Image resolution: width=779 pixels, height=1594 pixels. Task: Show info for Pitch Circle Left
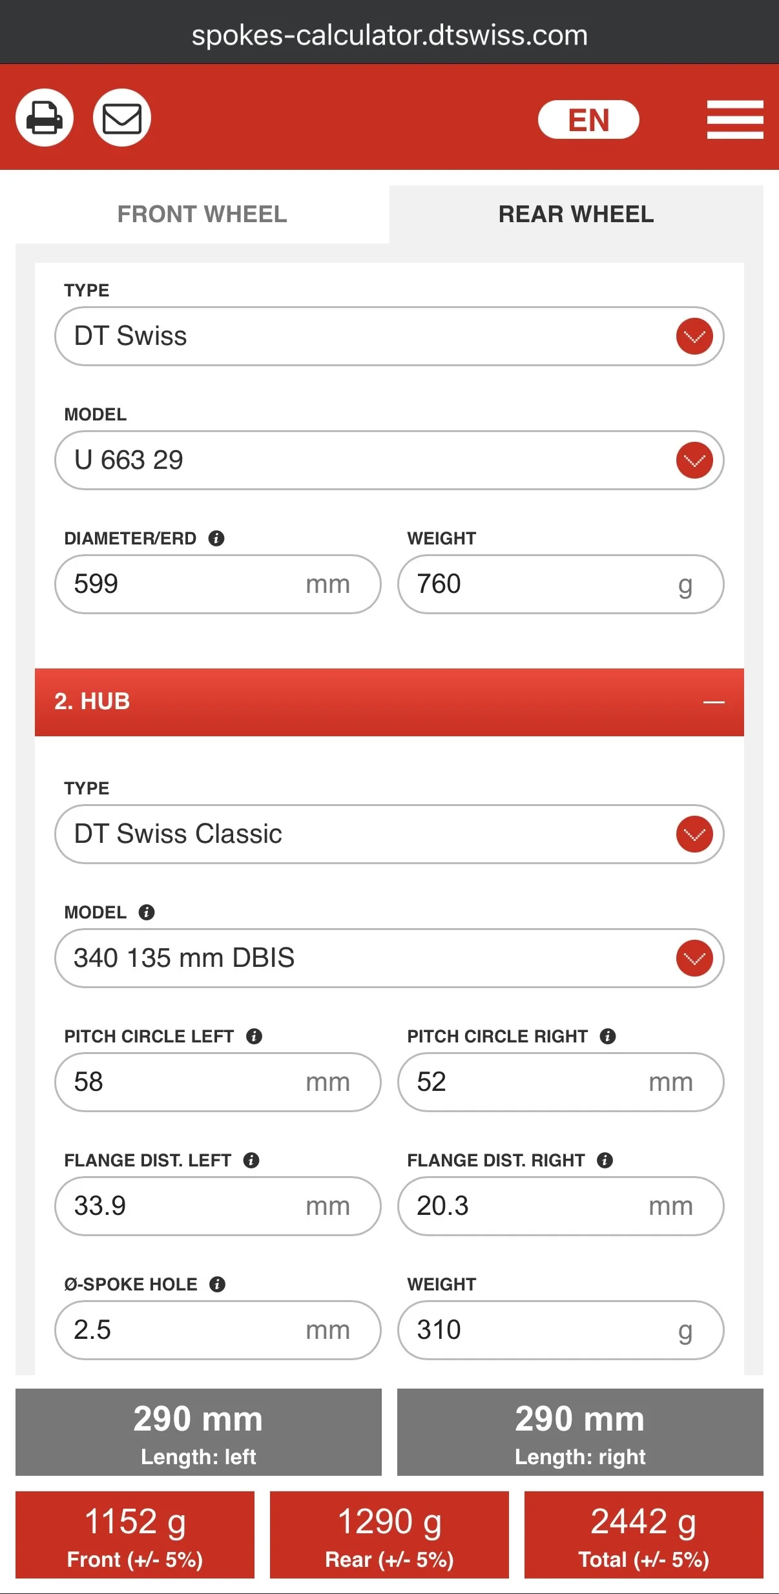pos(254,1036)
